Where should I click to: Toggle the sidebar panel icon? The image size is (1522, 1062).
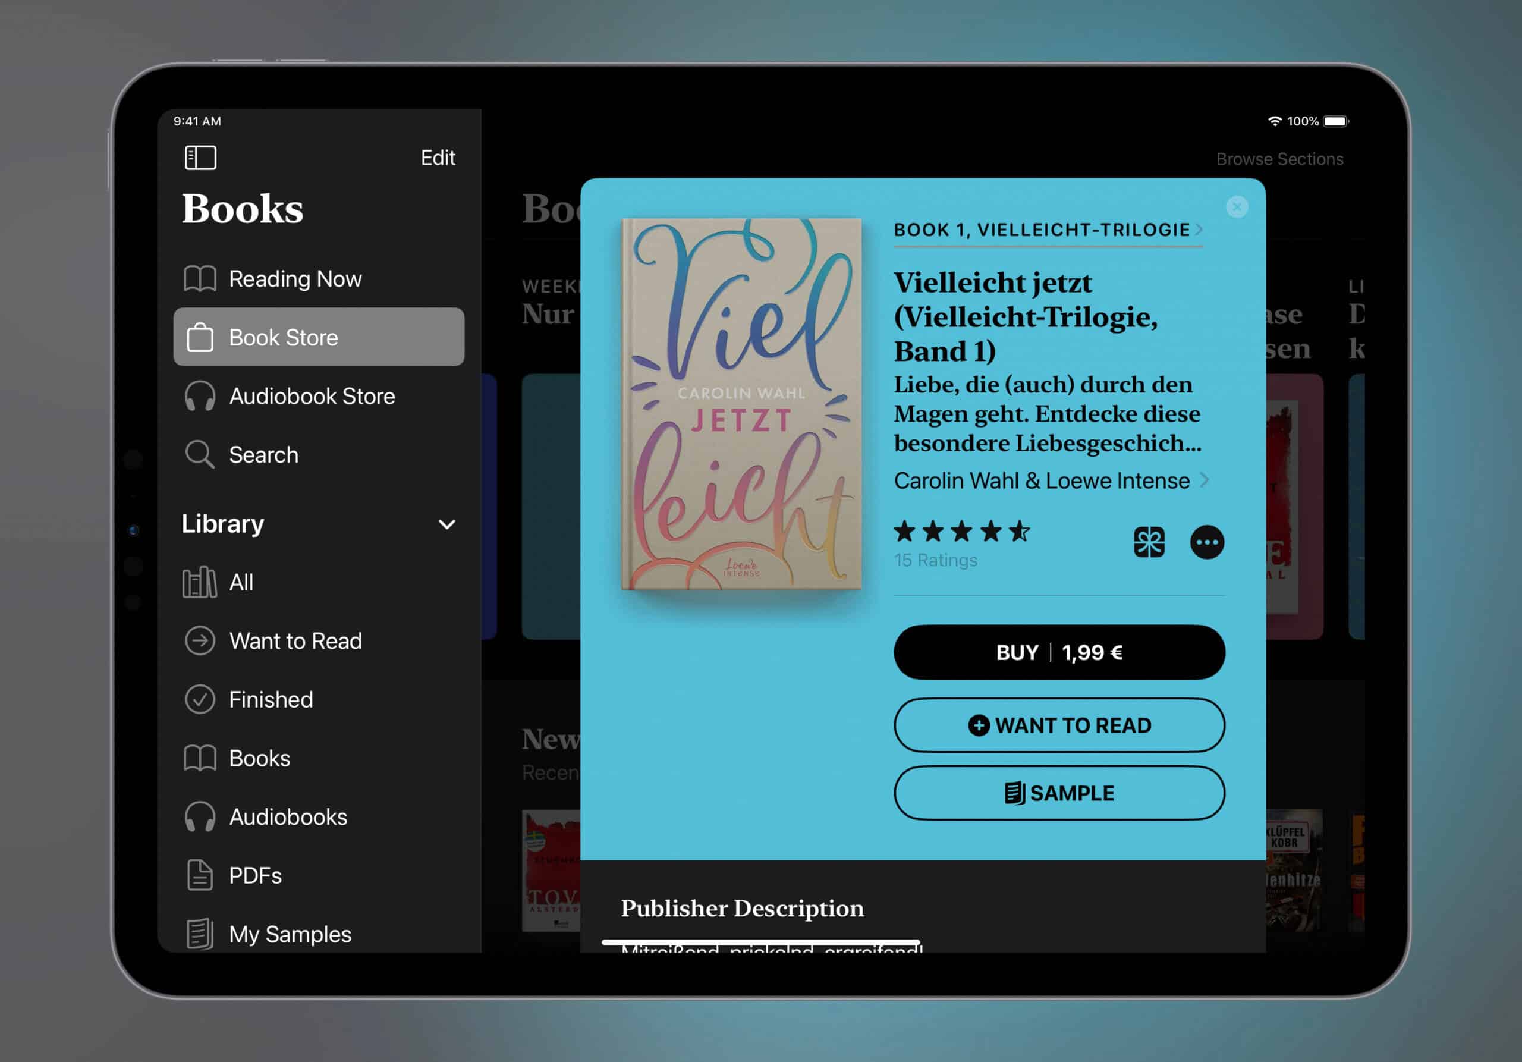point(200,158)
